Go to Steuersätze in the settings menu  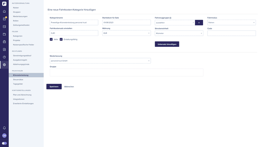[18, 79]
